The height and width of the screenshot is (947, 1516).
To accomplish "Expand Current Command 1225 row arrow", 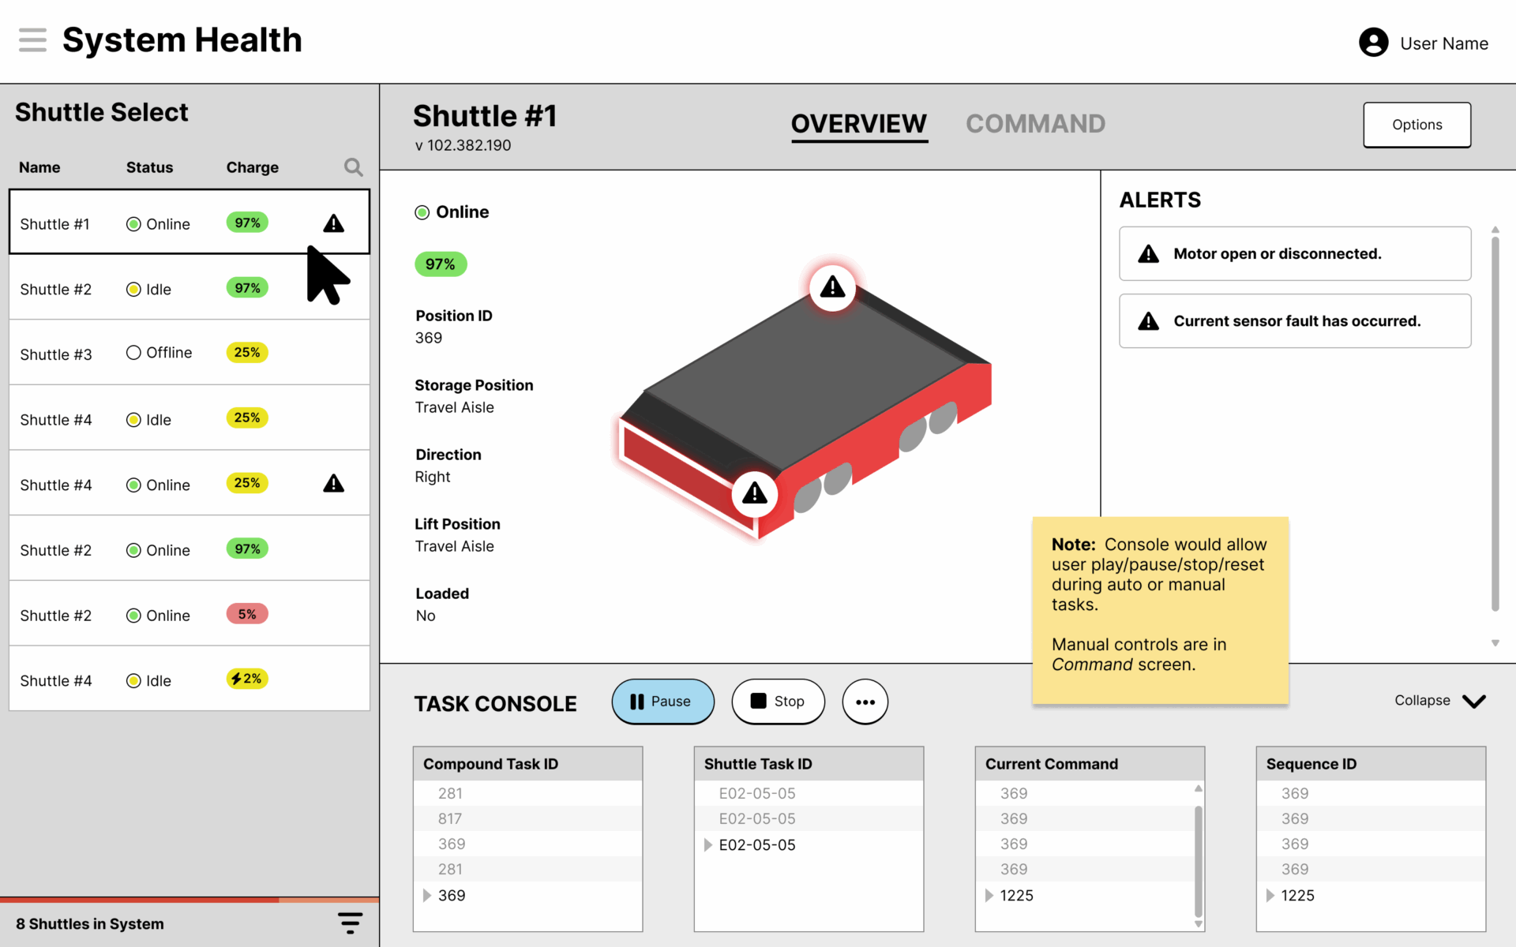I will [989, 895].
